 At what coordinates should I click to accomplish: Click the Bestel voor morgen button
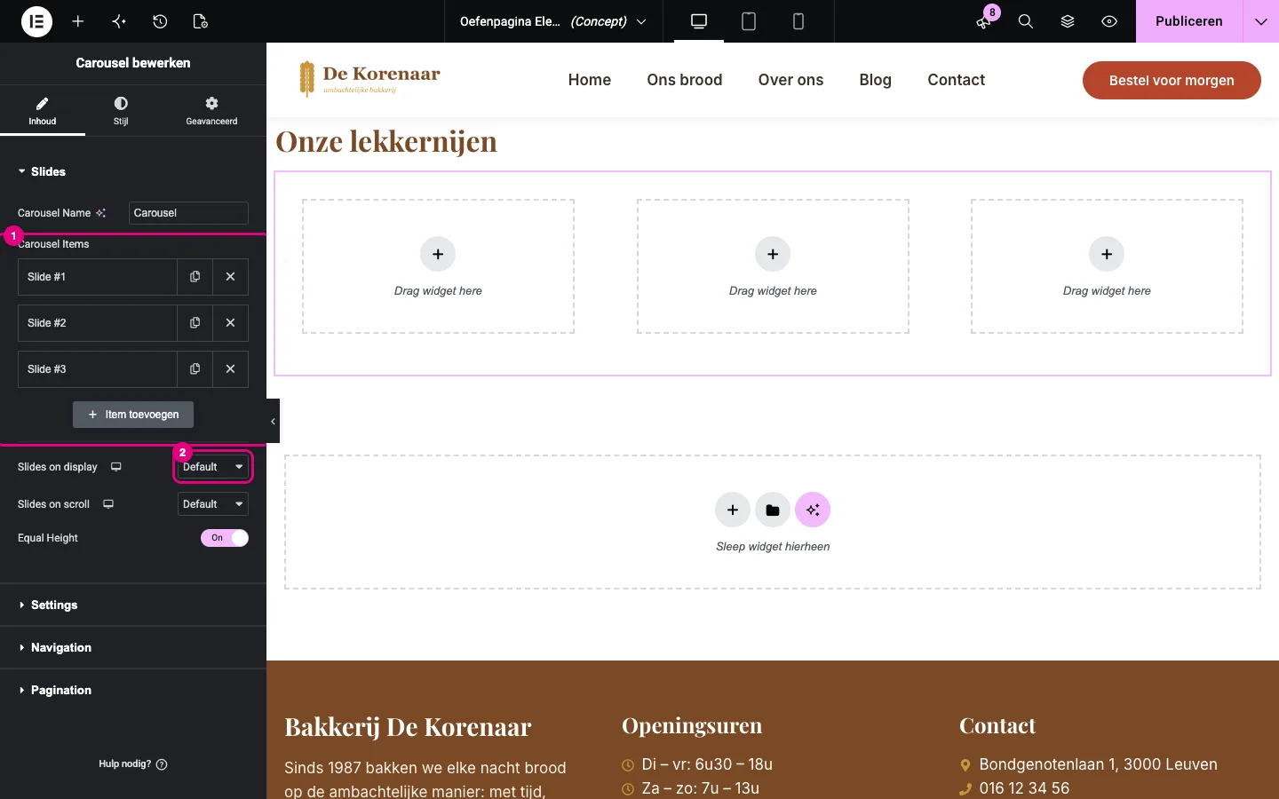click(x=1172, y=80)
